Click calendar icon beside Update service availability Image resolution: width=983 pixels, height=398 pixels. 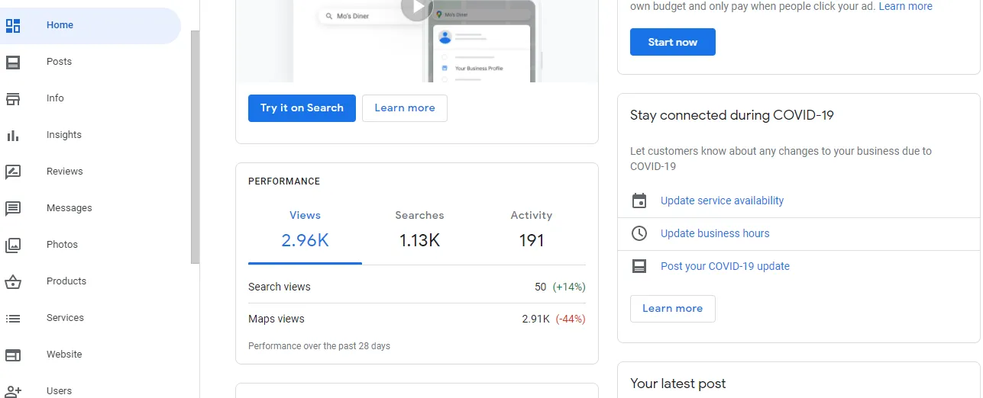(639, 201)
